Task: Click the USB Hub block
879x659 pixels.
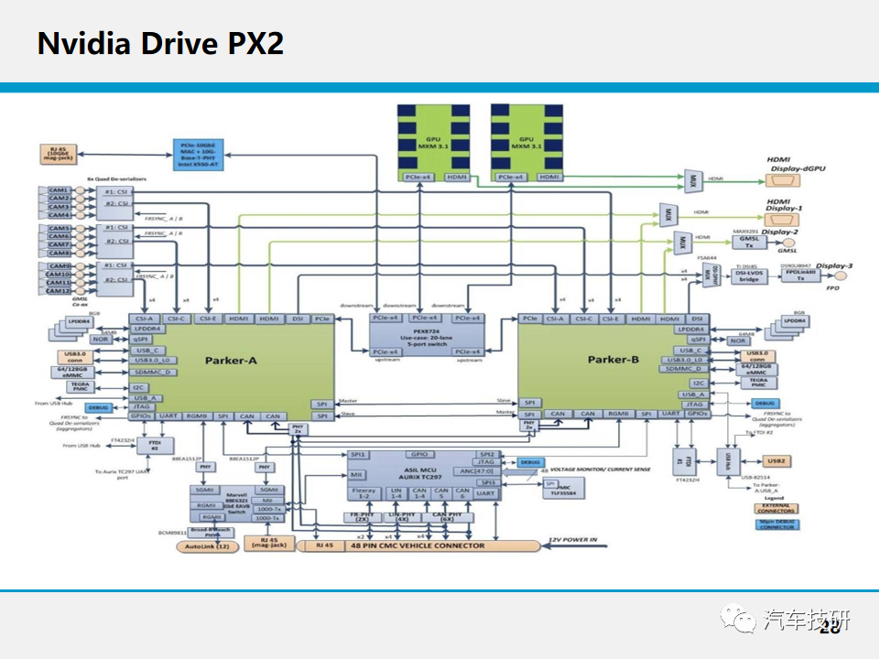Action: tap(728, 461)
